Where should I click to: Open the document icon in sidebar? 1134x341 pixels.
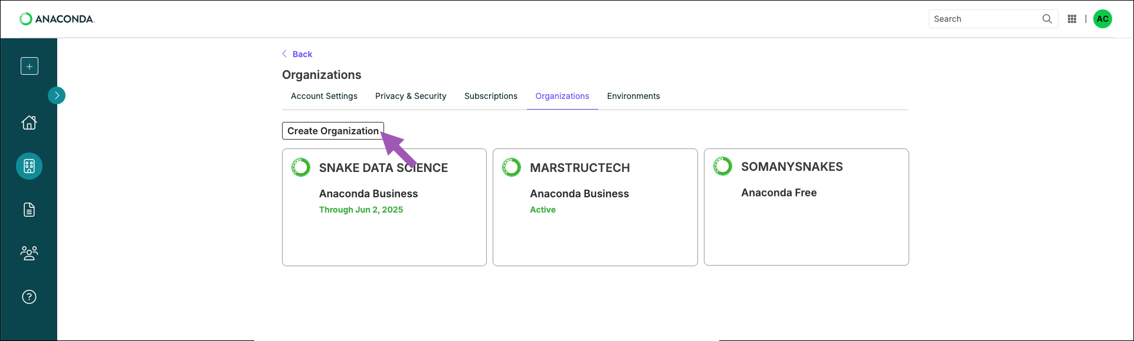(x=29, y=210)
